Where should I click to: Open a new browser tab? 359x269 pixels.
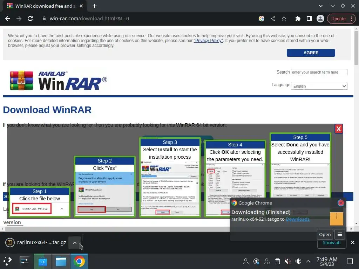point(95,6)
